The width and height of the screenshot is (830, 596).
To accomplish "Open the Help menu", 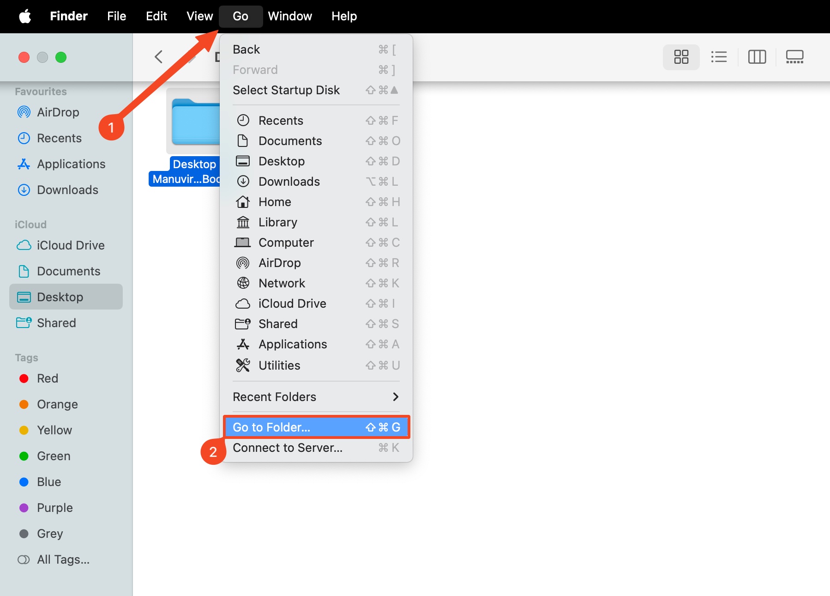I will tap(344, 17).
